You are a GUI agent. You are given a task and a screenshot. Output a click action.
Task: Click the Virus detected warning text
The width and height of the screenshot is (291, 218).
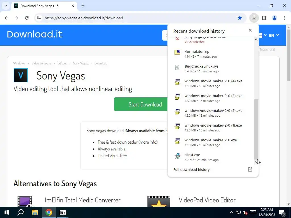click(194, 42)
